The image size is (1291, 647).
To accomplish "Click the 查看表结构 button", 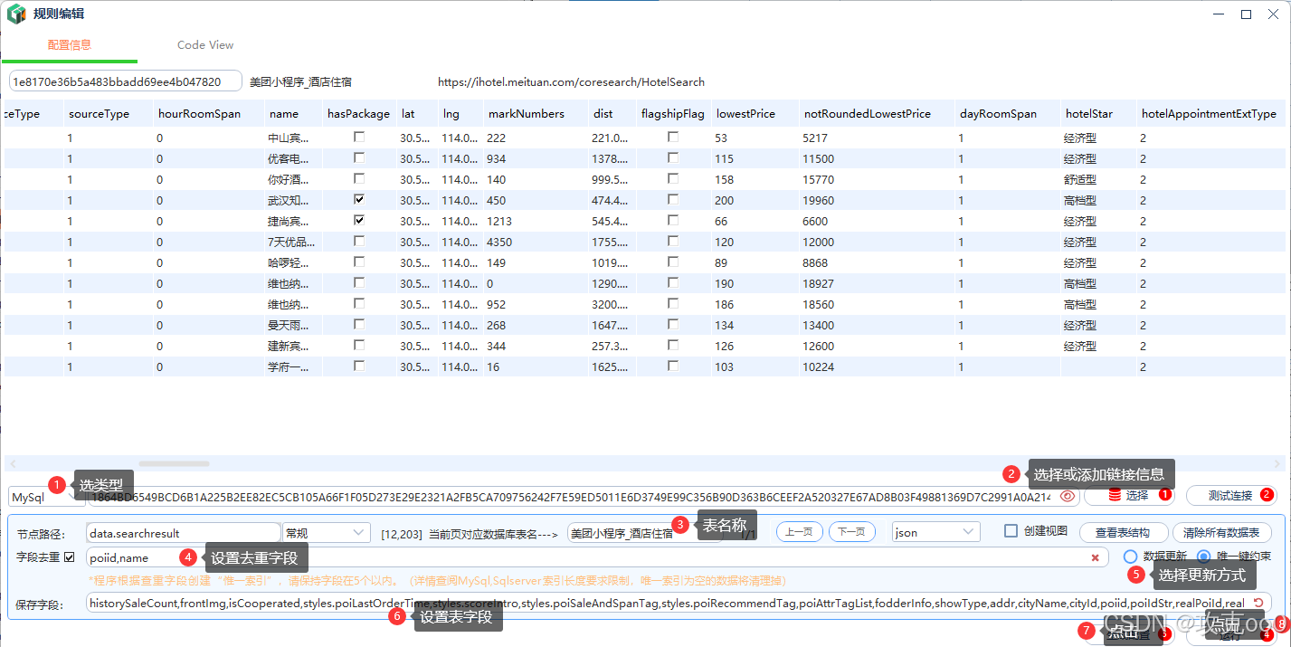I will click(x=1122, y=532).
